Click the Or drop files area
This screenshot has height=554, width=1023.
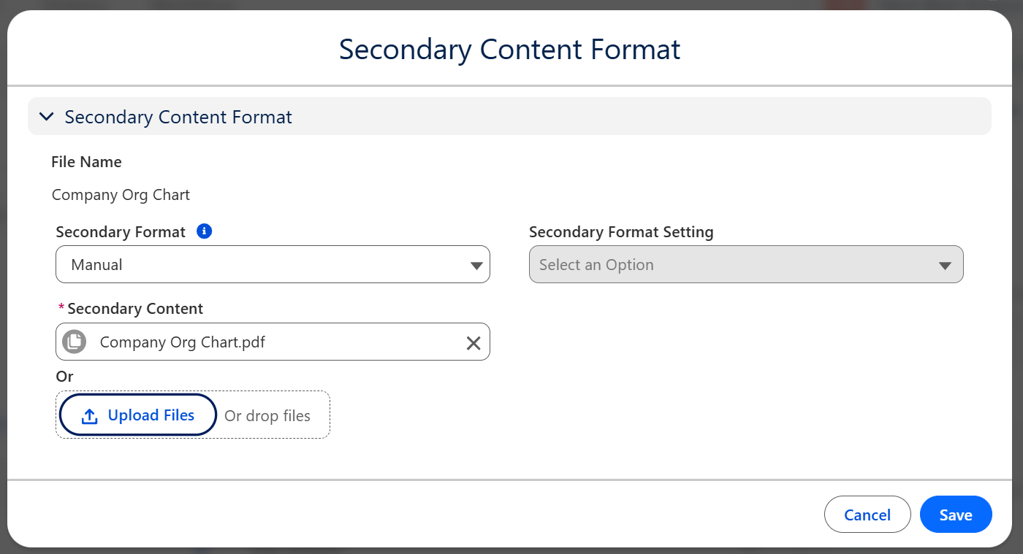pos(267,416)
